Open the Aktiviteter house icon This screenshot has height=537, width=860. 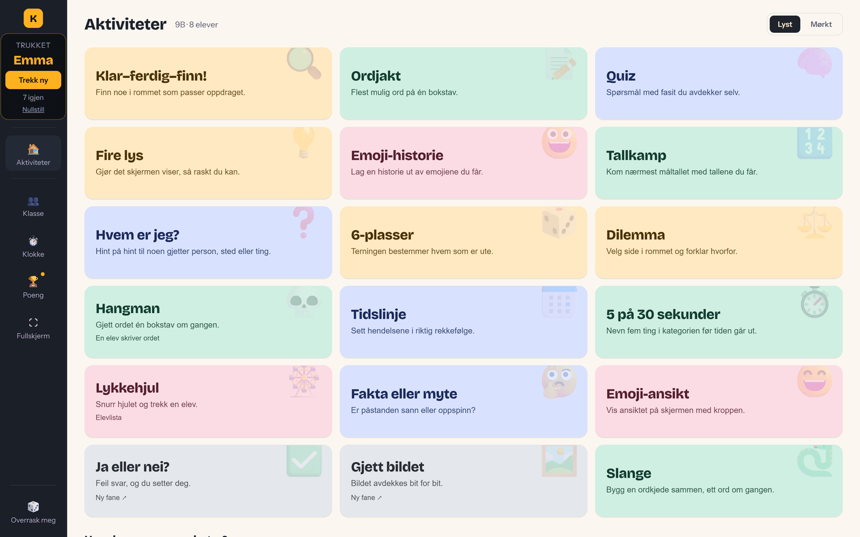pos(33,149)
